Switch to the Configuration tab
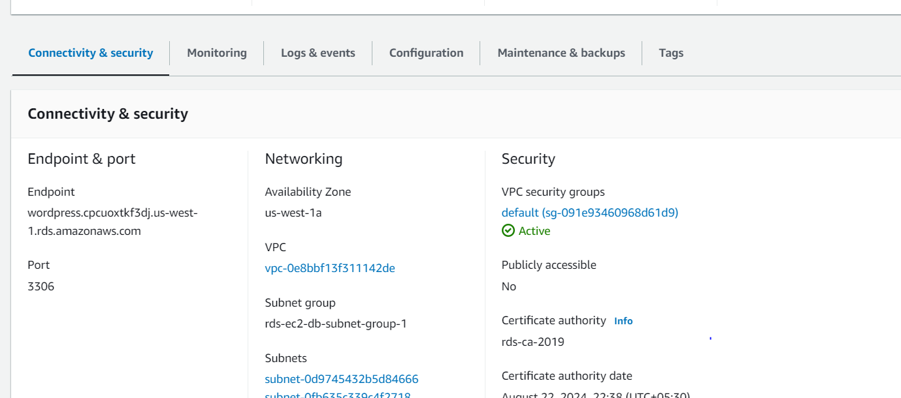Viewport: 901px width, 398px height. coord(426,53)
